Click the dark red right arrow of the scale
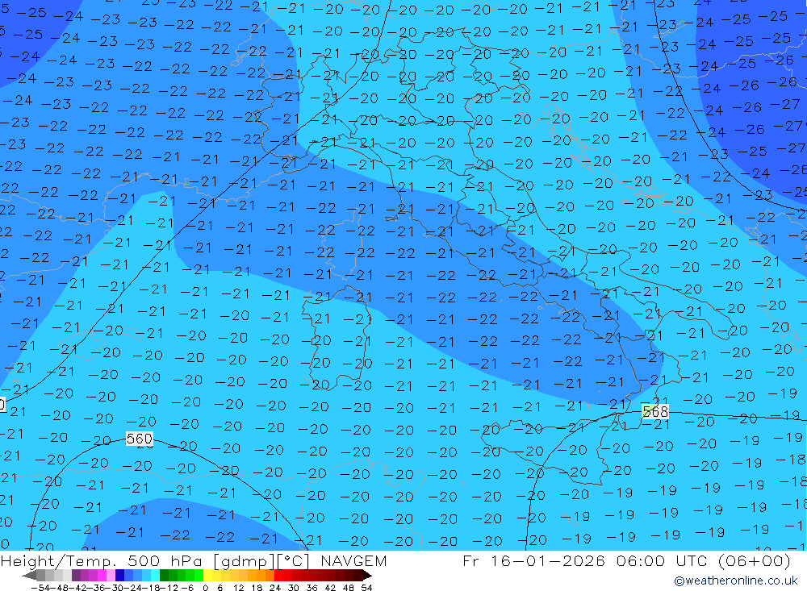807x591 pixels. point(367,576)
